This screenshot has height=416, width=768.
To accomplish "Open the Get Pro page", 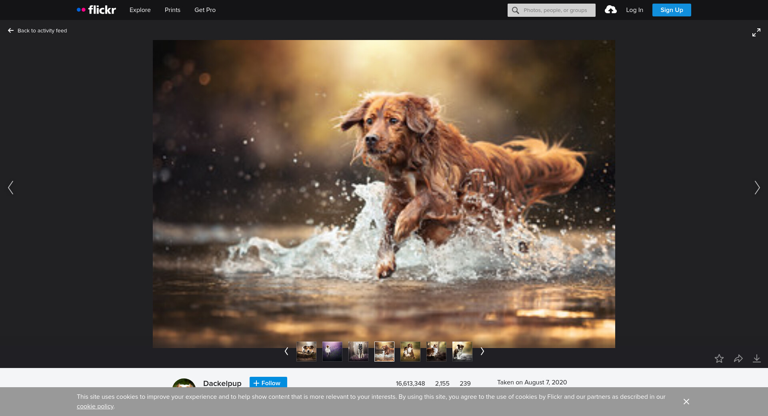I will (x=205, y=10).
